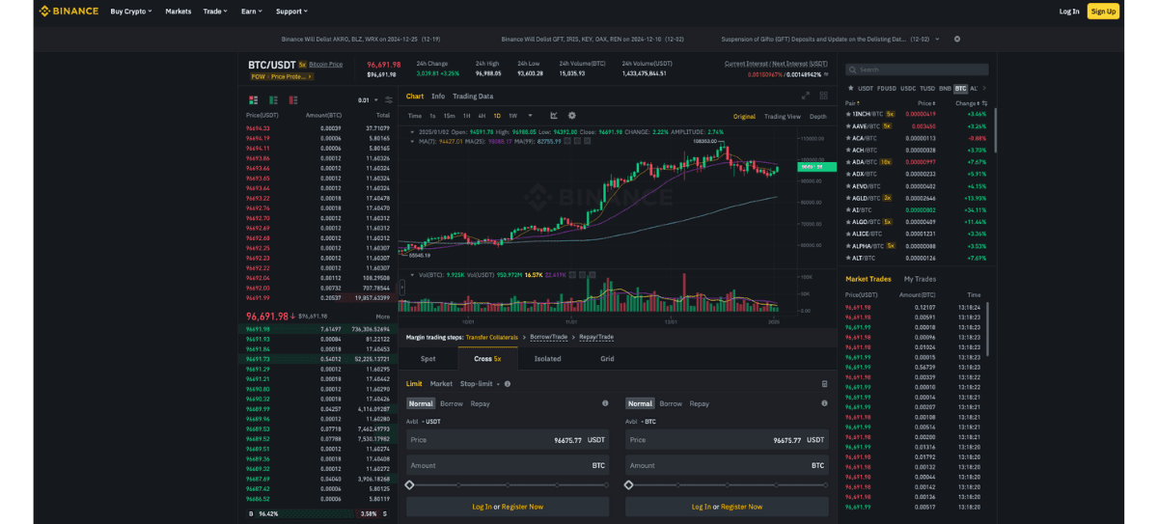
Task: Click Sign Up button
Action: [x=1103, y=12]
